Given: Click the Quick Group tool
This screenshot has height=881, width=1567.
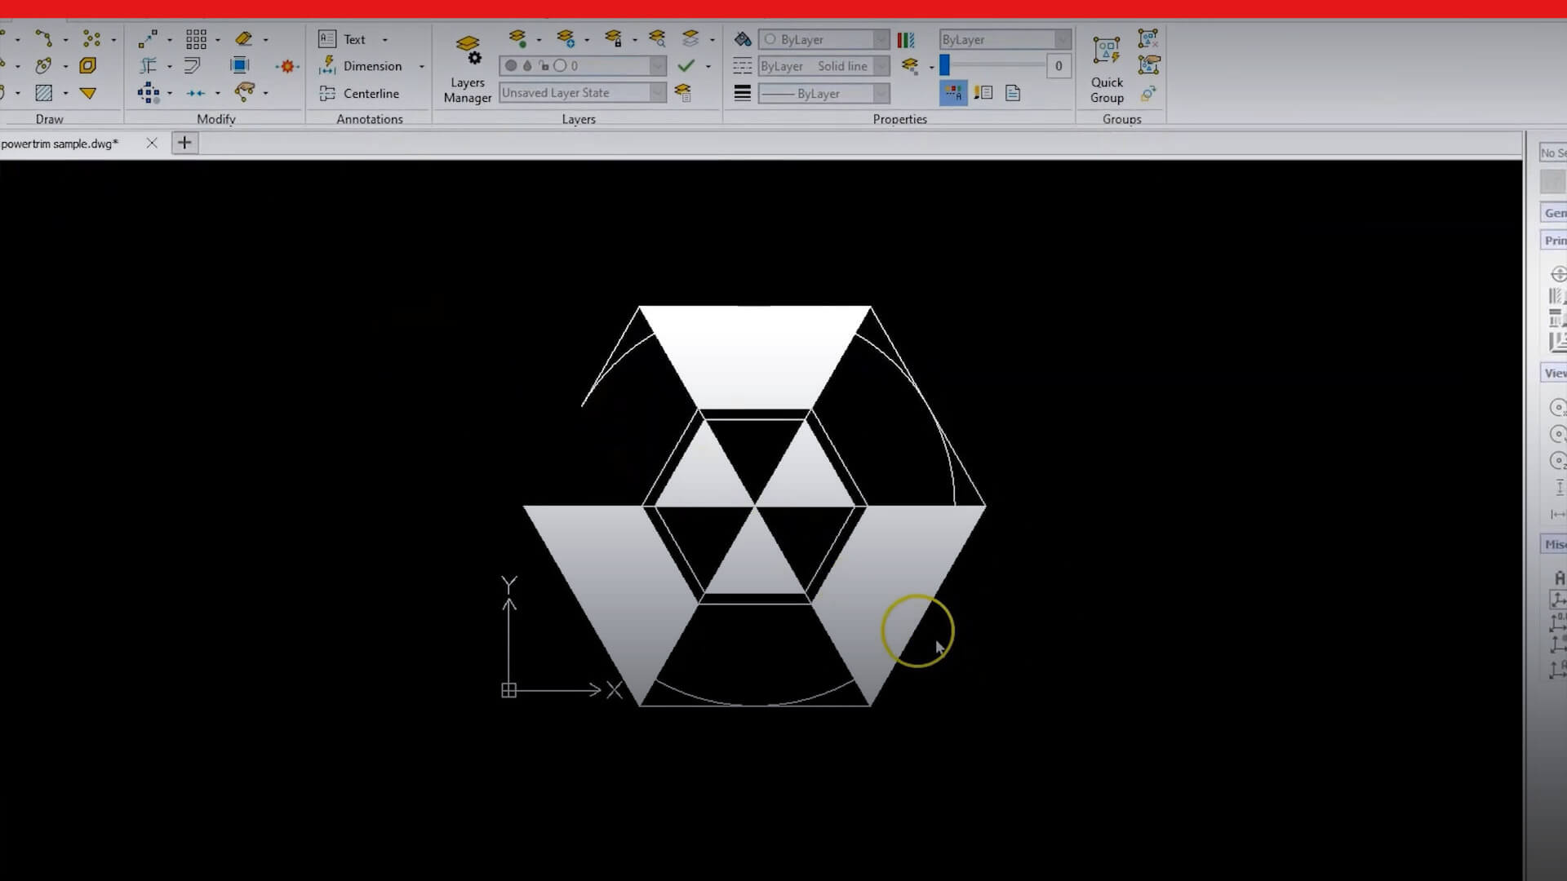Looking at the screenshot, I should (x=1107, y=69).
